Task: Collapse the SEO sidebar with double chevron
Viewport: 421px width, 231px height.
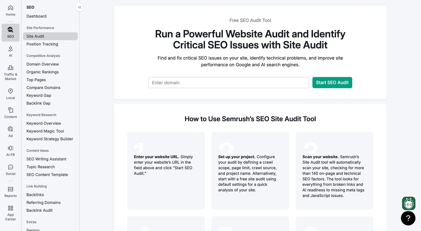Action: click(80, 7)
